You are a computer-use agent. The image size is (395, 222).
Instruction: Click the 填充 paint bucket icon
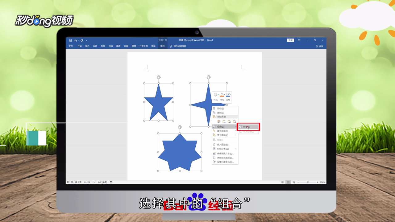pyautogui.click(x=222, y=95)
